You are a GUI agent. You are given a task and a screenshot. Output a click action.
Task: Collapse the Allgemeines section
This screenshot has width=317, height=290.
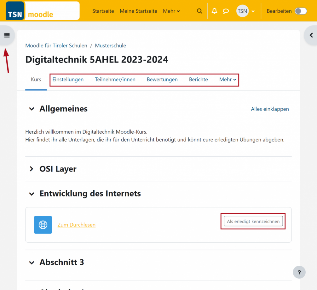[32, 109]
